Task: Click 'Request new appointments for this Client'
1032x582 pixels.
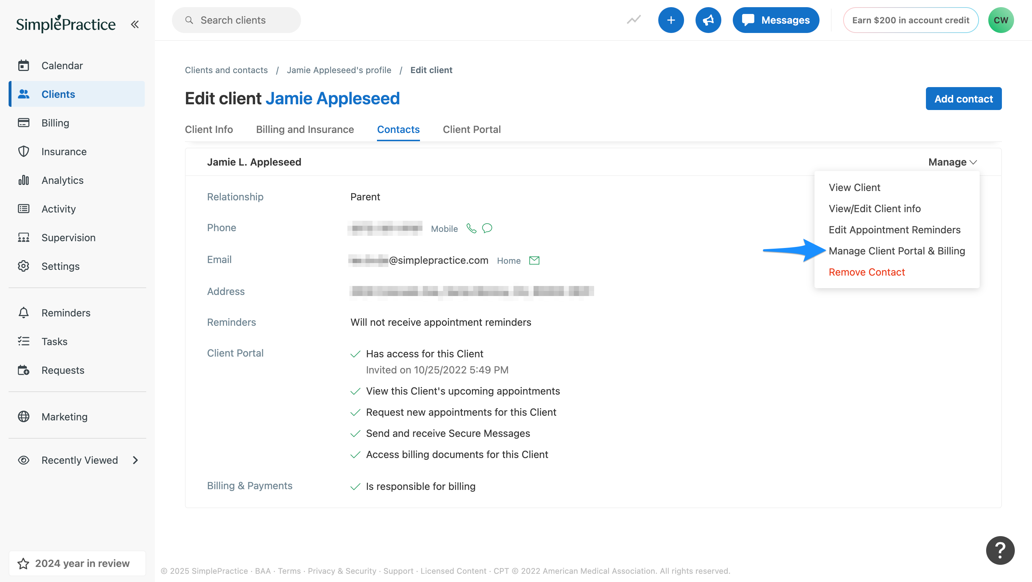Action: (461, 412)
